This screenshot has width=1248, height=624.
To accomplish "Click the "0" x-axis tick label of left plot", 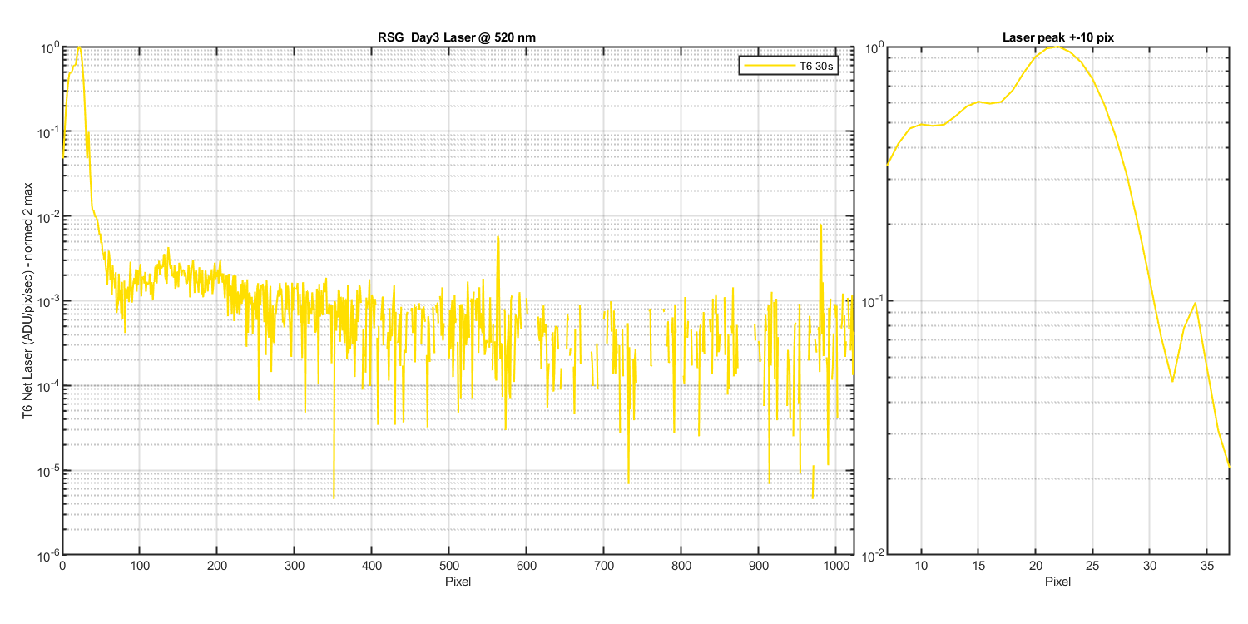I will [62, 566].
